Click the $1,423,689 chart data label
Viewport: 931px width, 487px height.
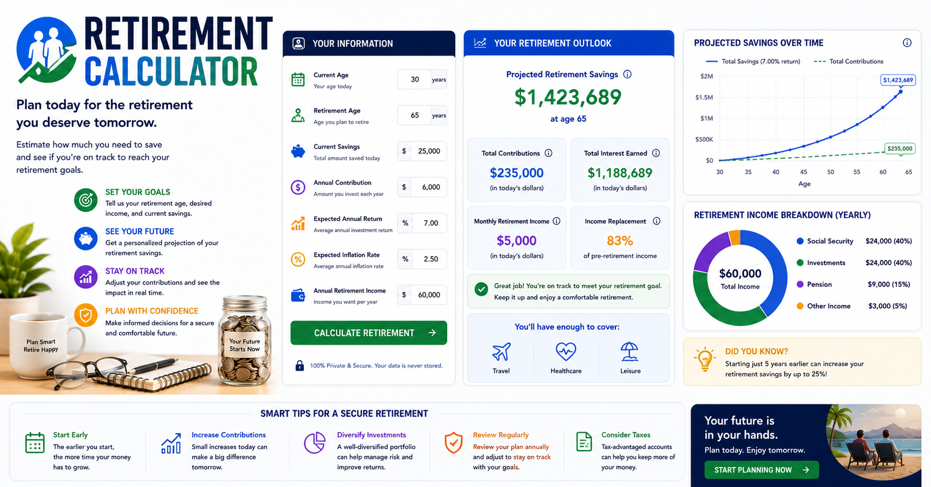coord(898,80)
